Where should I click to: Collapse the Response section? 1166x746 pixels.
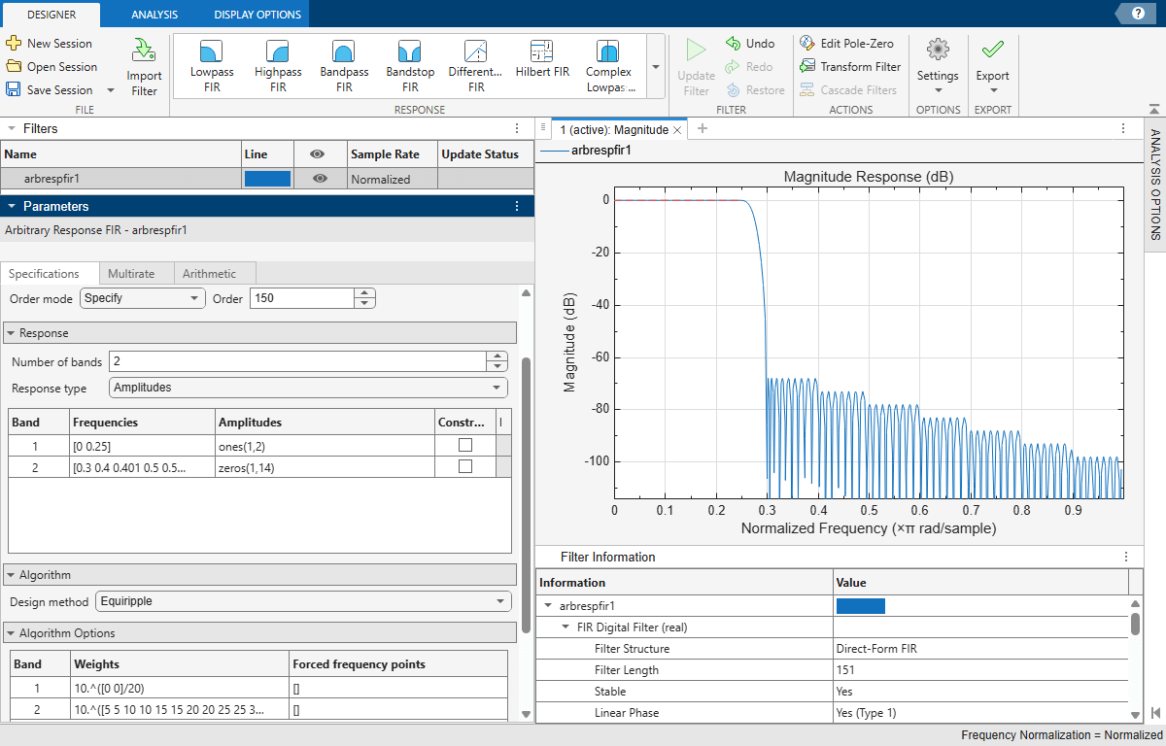click(x=11, y=333)
